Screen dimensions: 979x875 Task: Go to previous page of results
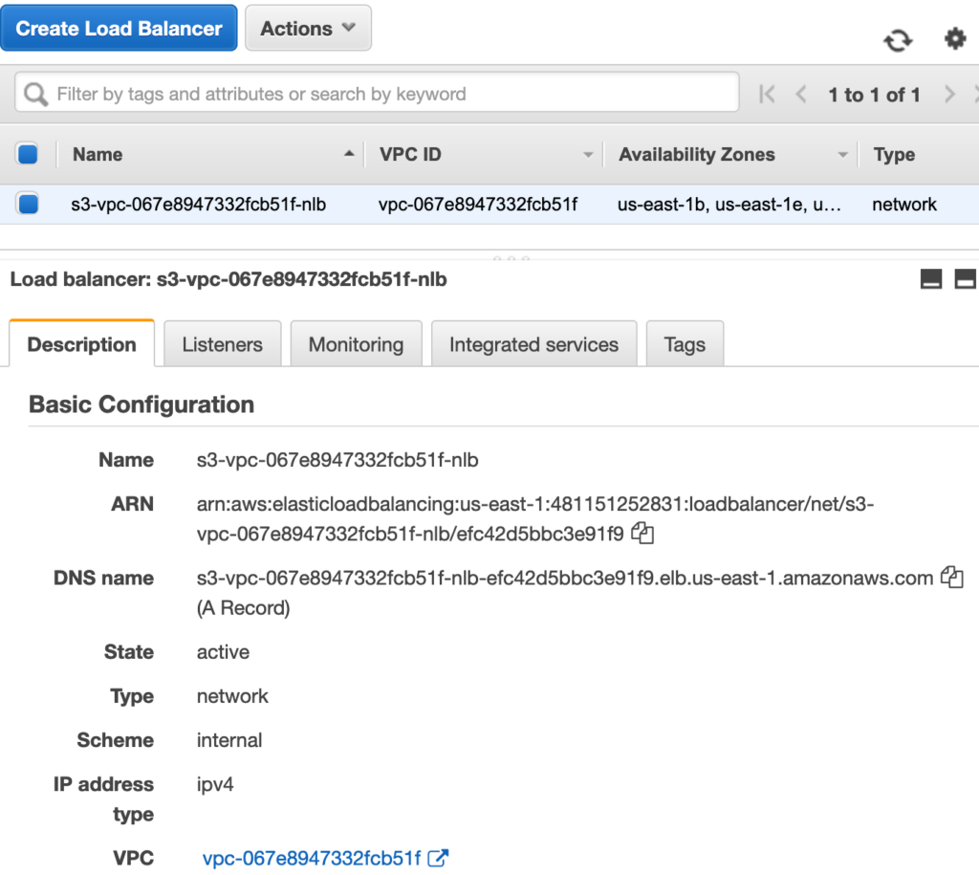(x=801, y=95)
